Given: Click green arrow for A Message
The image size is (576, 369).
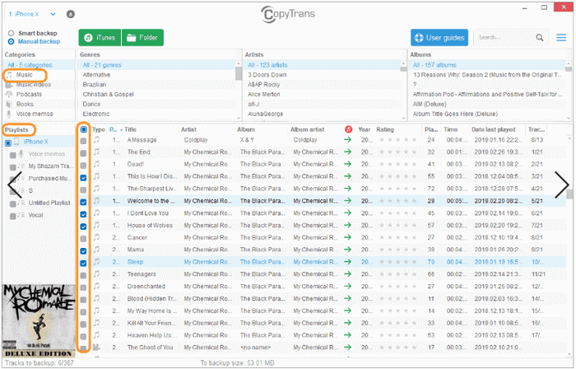Looking at the screenshot, I should [x=347, y=140].
